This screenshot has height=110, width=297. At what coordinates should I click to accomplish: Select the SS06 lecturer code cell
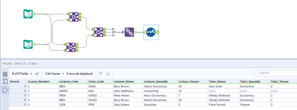click(73, 105)
